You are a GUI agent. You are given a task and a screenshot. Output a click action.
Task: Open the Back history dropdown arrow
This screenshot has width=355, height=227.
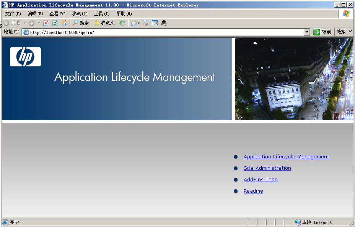25,23
